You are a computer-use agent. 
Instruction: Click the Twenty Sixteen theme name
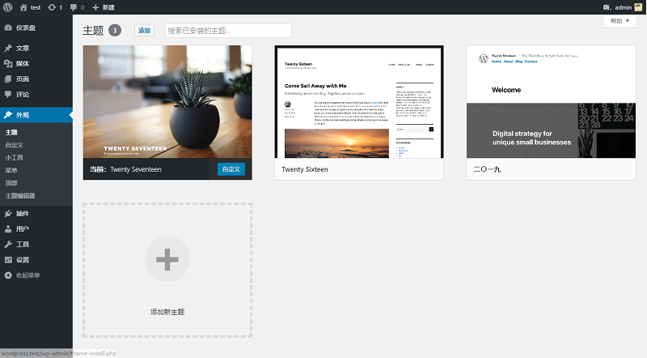305,169
